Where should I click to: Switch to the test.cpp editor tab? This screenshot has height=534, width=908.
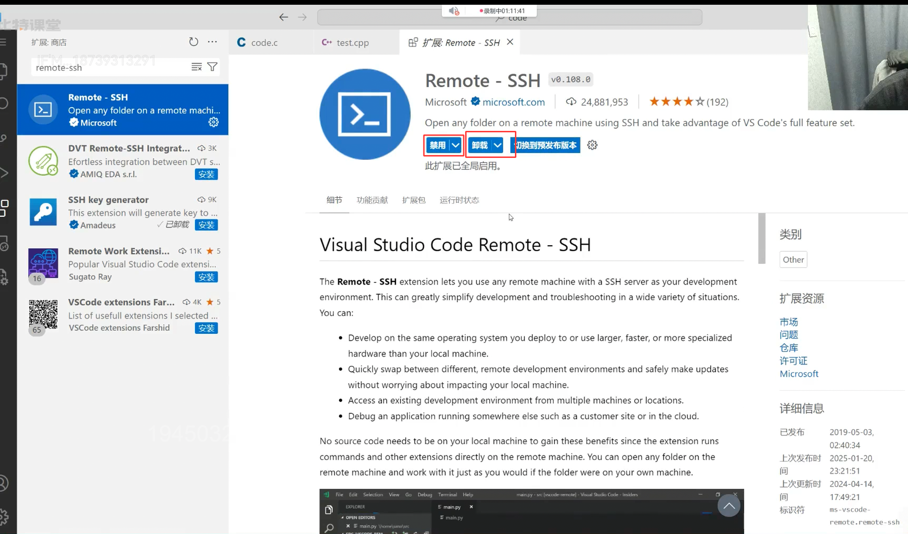pyautogui.click(x=356, y=42)
